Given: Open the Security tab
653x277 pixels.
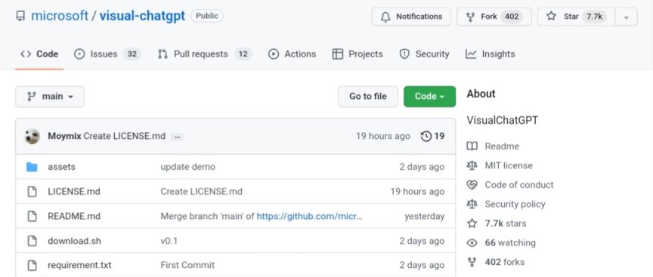Looking at the screenshot, I should point(424,54).
